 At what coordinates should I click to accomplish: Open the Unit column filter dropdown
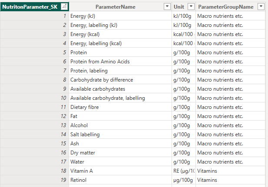click(191, 7)
